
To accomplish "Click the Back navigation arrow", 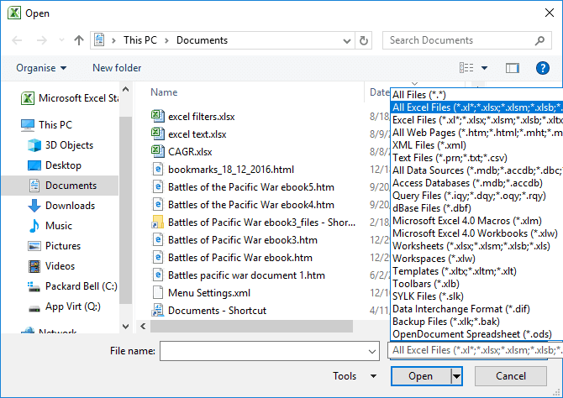I will coord(16,40).
